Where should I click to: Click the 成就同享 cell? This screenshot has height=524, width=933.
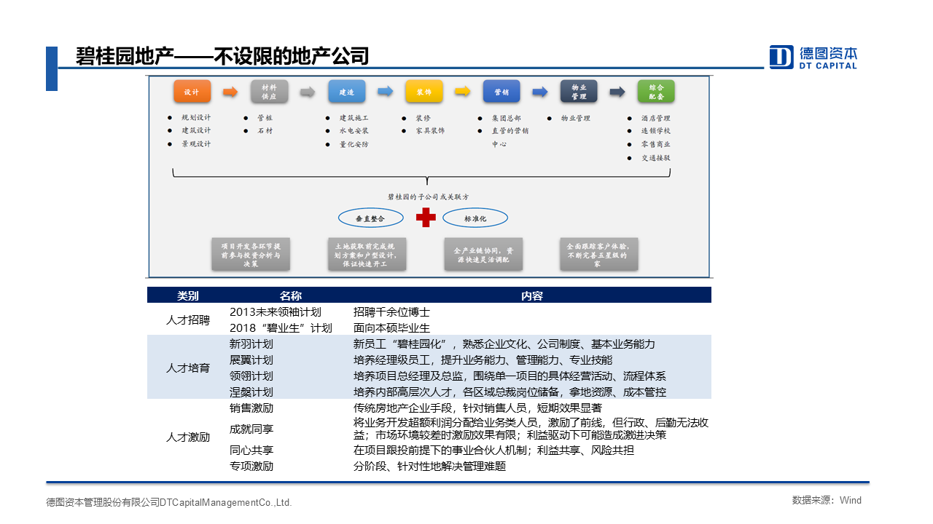[251, 429]
